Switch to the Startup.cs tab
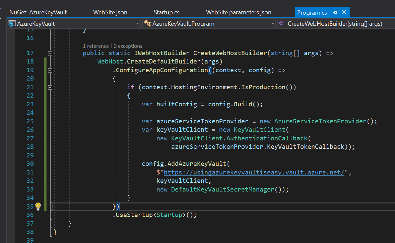The height and width of the screenshot is (243, 395). pos(167,12)
